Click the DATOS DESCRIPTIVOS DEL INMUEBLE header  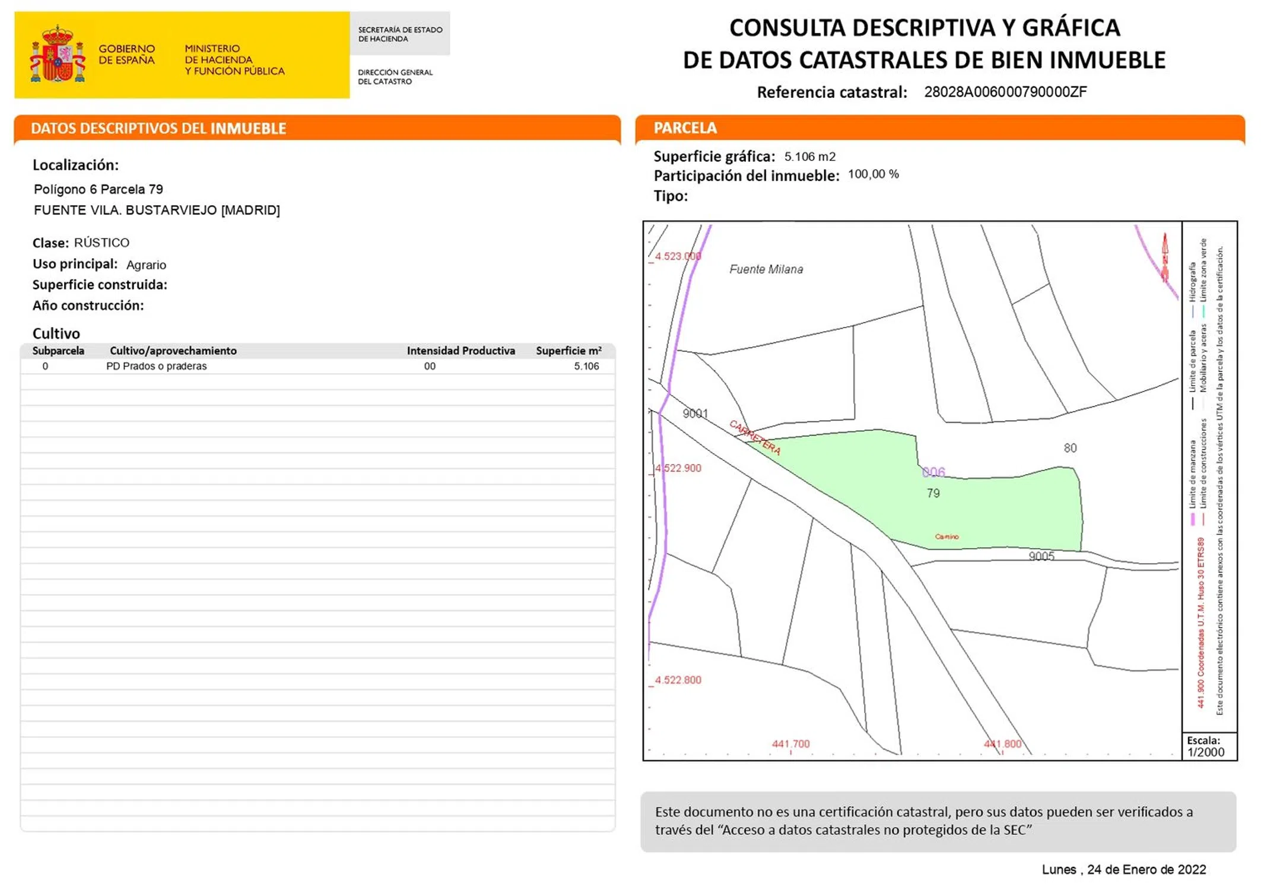(x=158, y=129)
